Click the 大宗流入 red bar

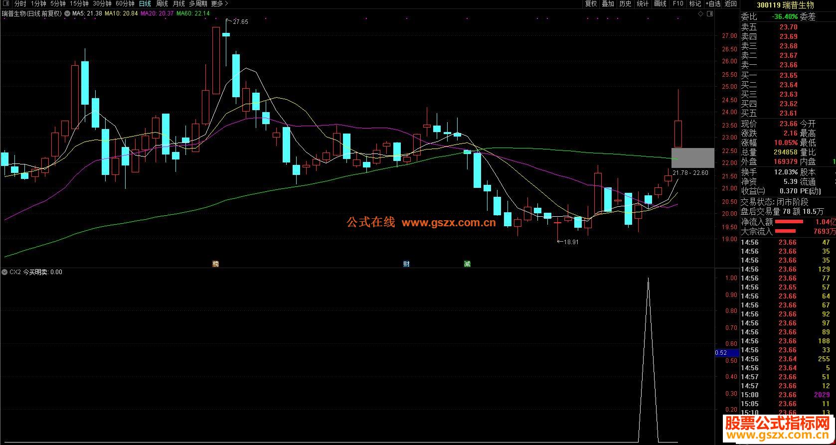coord(785,231)
